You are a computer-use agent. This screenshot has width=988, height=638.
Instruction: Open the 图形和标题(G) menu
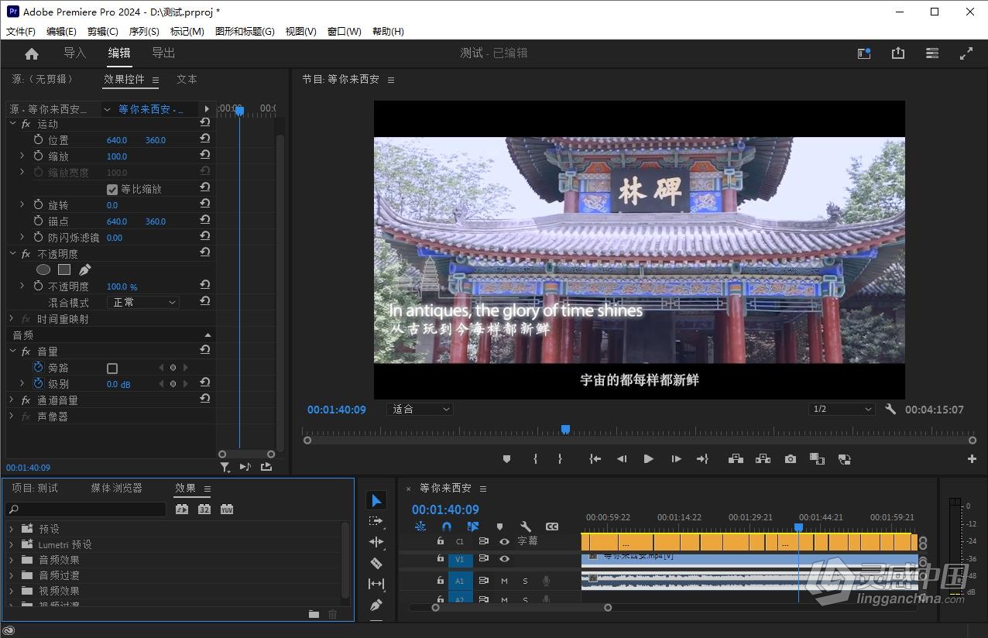(x=245, y=32)
